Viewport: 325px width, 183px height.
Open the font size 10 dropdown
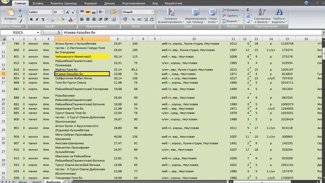[62, 12]
